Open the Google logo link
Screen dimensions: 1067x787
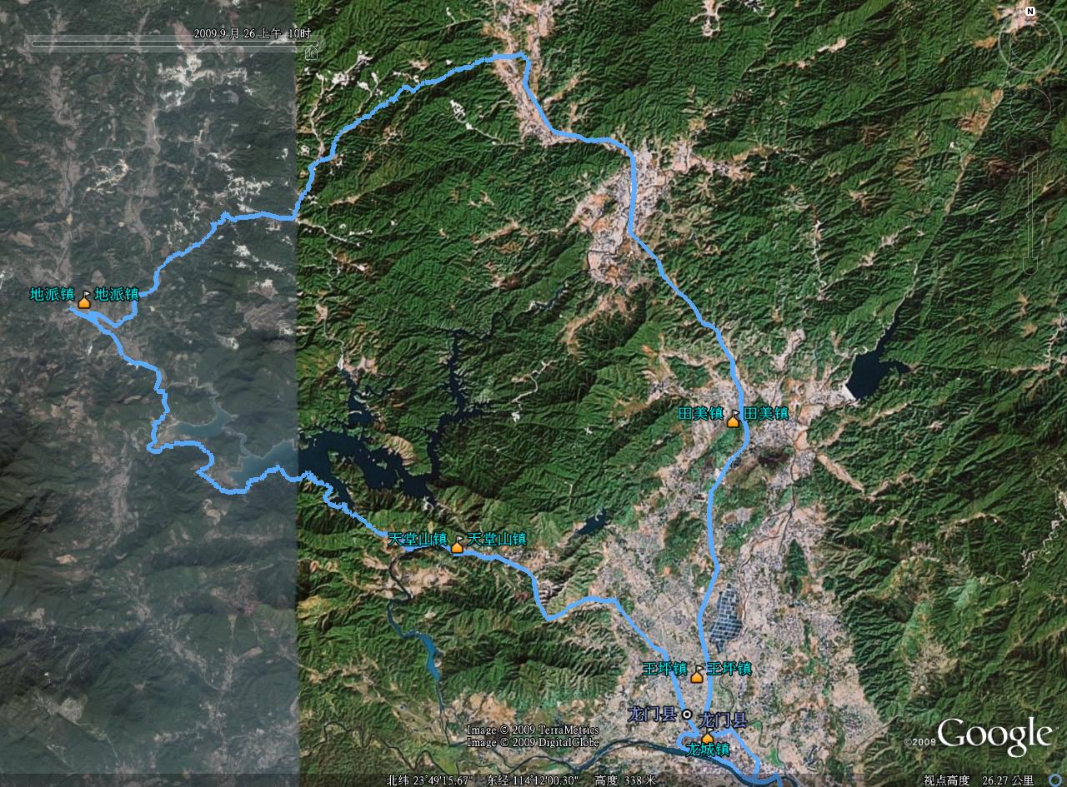[x=994, y=736]
